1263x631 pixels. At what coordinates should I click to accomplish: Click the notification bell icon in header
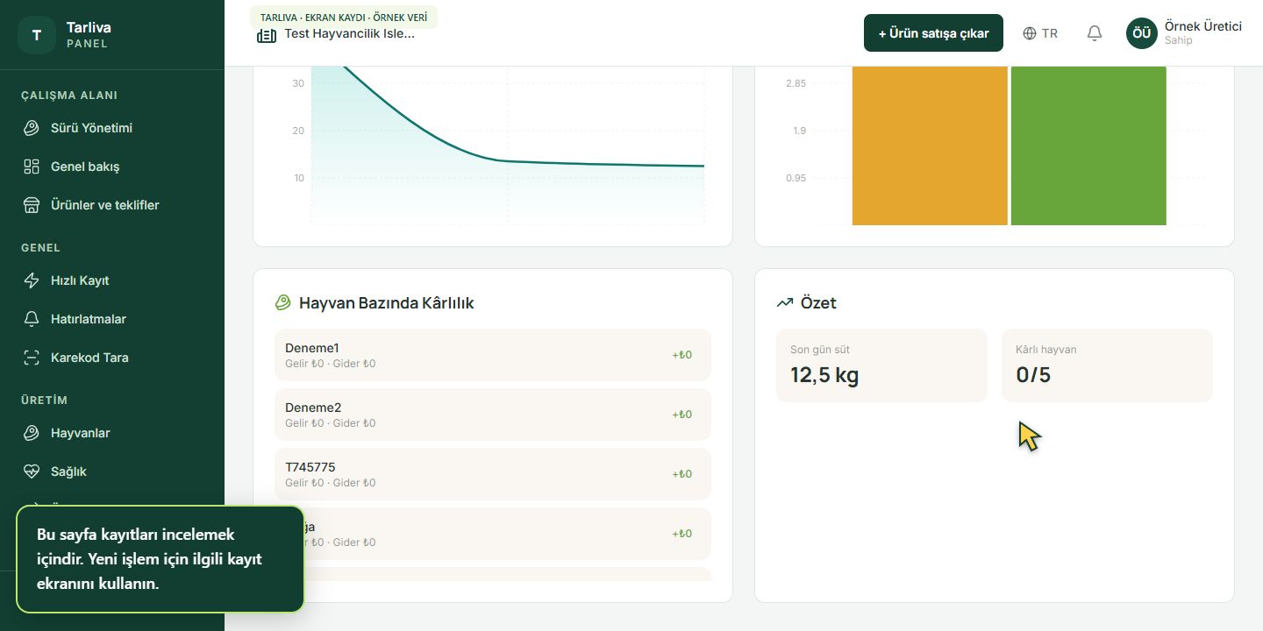[x=1095, y=33]
